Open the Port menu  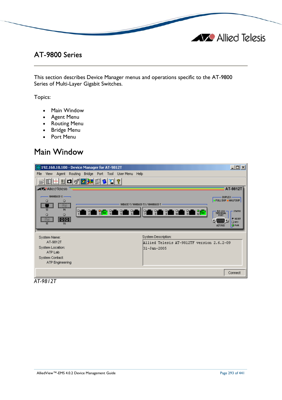coord(100,174)
